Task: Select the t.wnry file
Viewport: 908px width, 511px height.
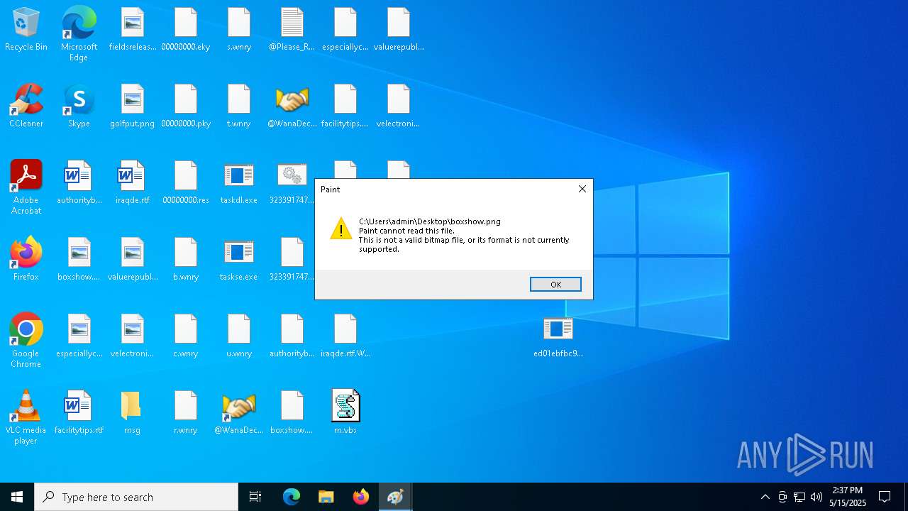Action: tap(239, 106)
